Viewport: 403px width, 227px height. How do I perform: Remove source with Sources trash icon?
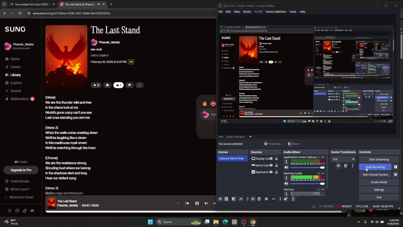[259, 199]
